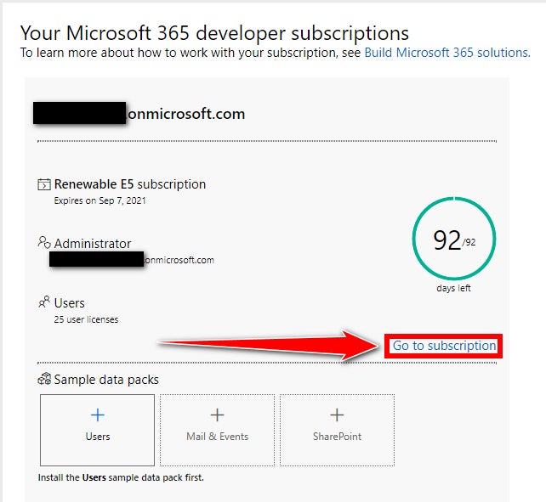Image resolution: width=546 pixels, height=502 pixels.
Task: Click the Sample data packs heading
Action: pyautogui.click(x=106, y=379)
